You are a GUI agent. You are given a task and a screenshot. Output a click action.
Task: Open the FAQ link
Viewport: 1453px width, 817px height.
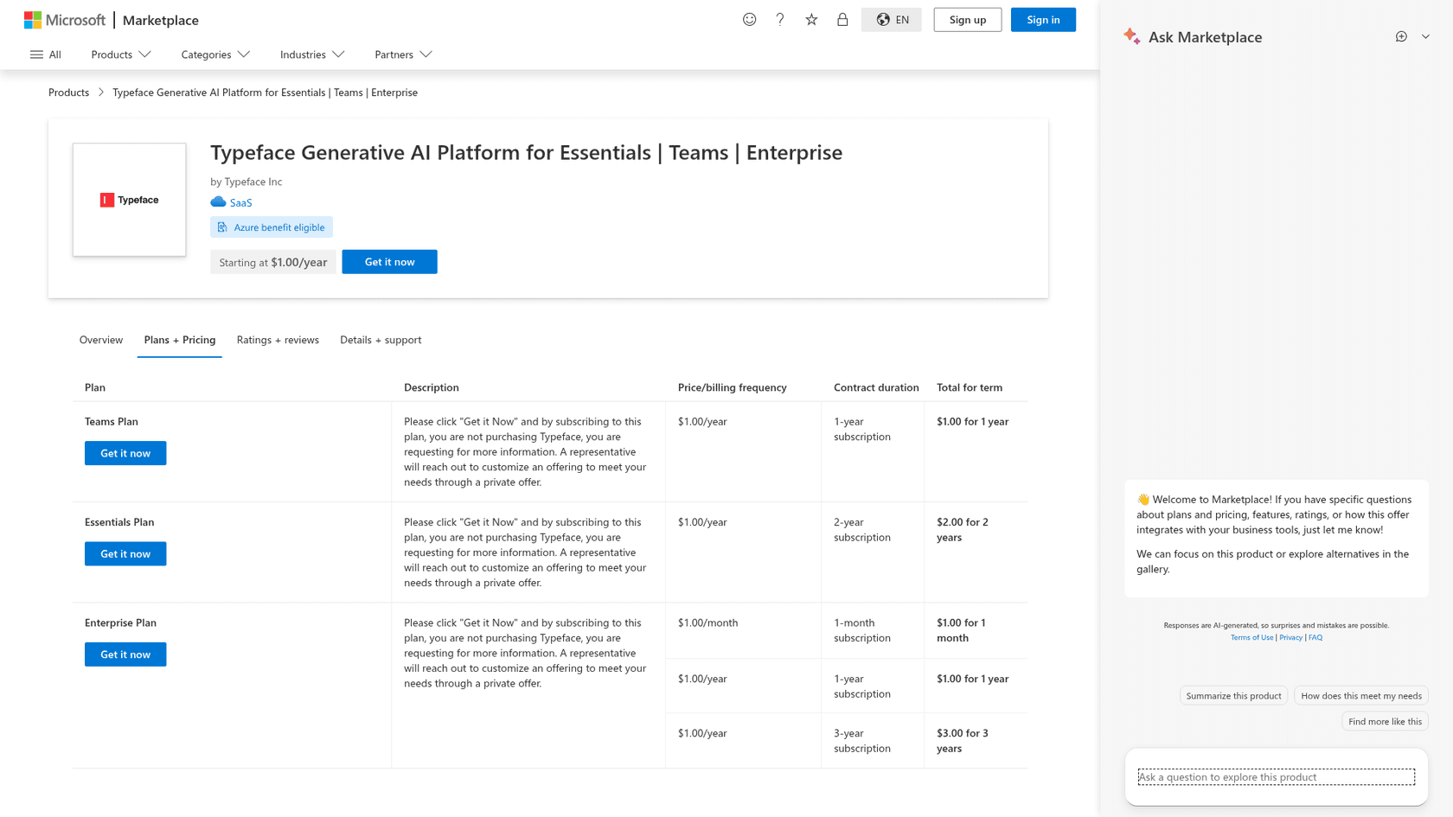point(1315,637)
